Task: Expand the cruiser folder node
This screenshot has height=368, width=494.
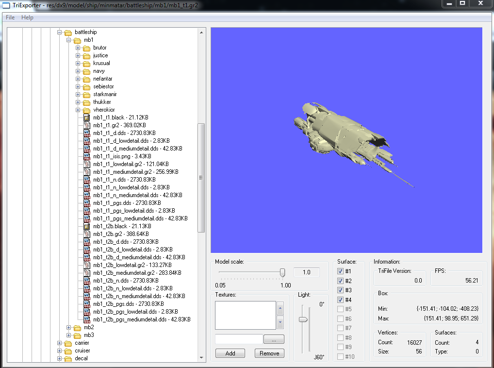Action: (x=59, y=351)
